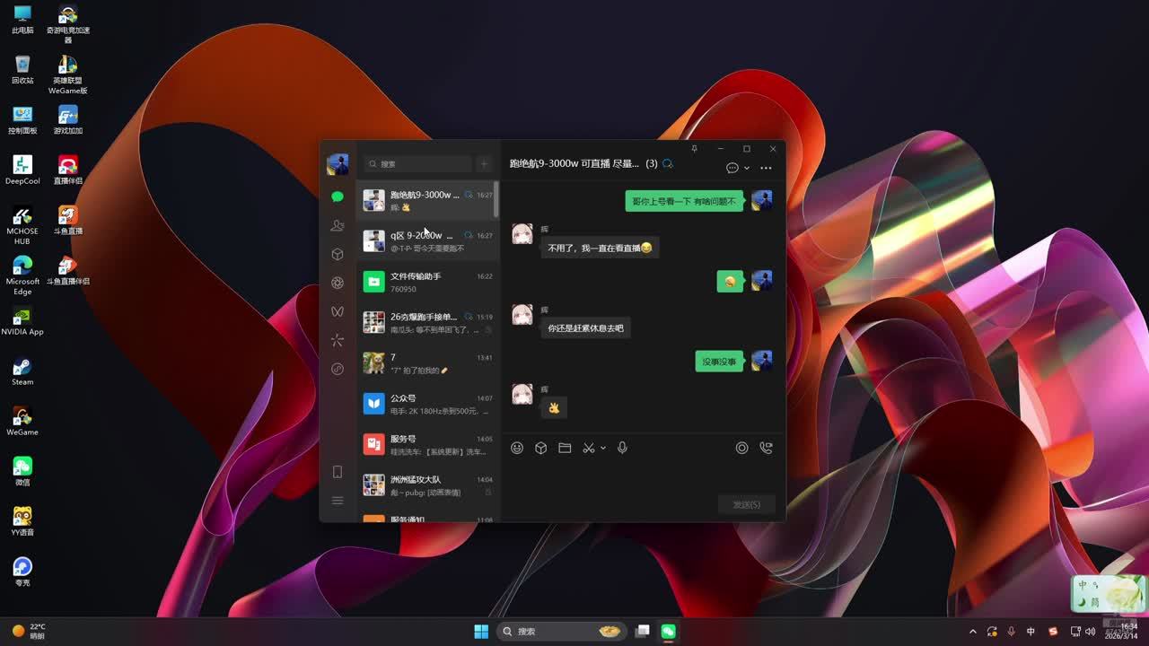The image size is (1149, 646).
Task: Click the 发送(S) send button
Action: [x=746, y=504]
